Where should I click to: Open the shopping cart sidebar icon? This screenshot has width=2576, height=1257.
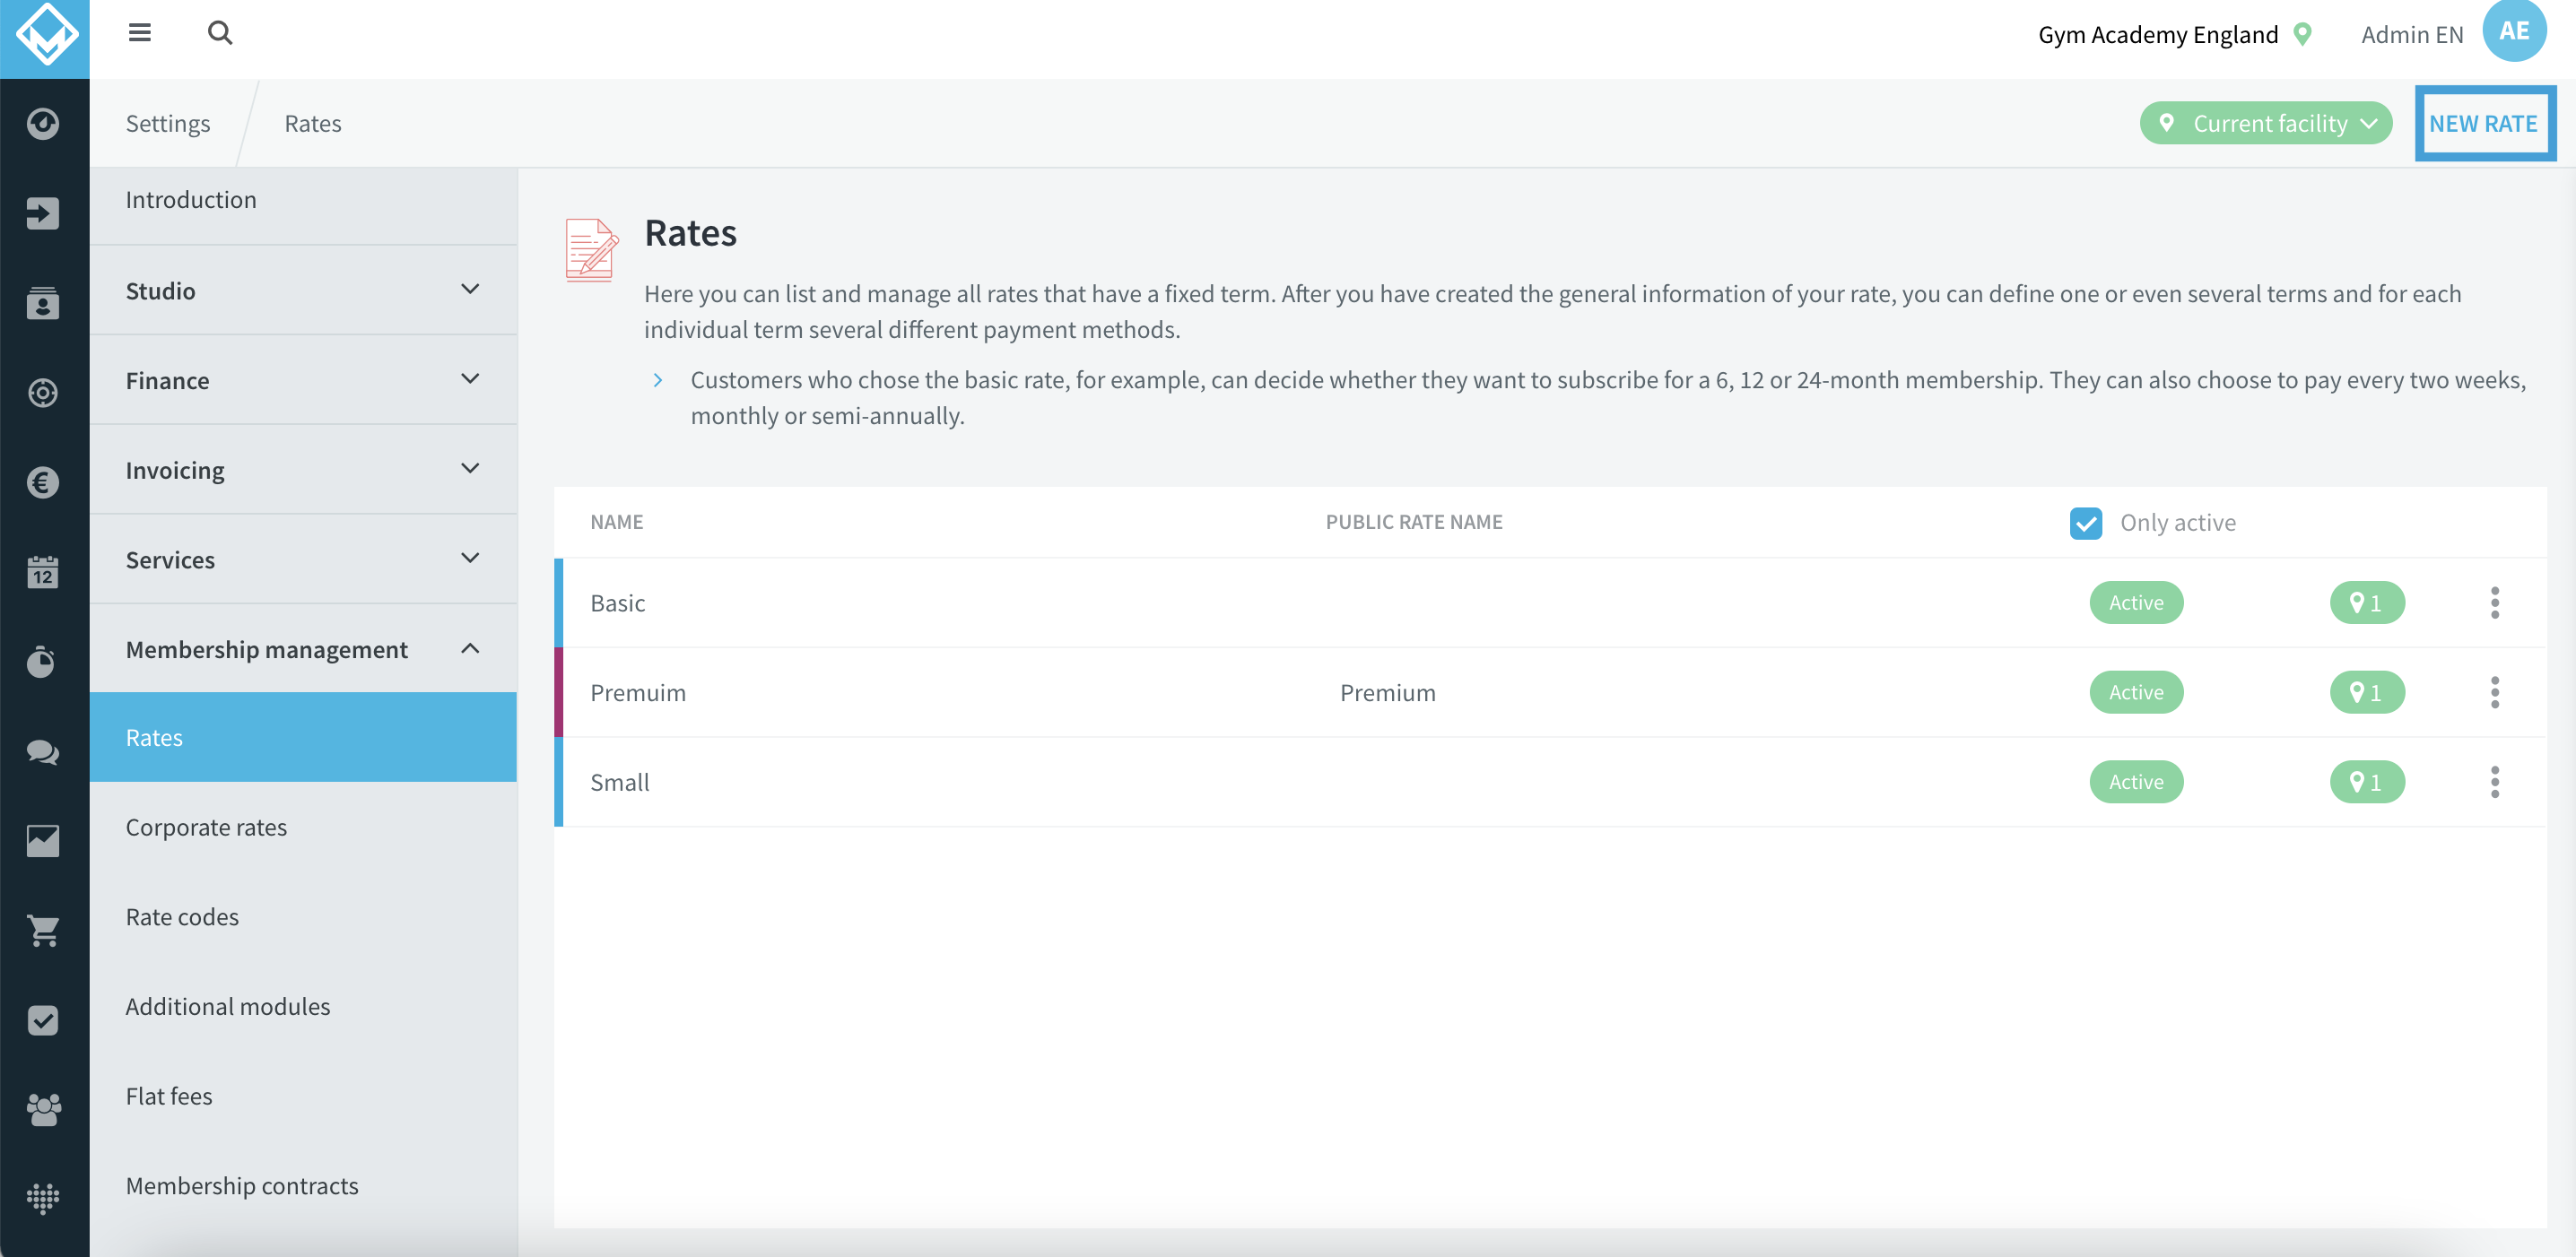coord(43,931)
